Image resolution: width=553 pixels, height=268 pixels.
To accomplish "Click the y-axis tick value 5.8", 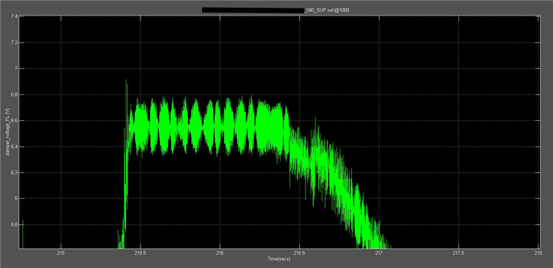I will coord(14,225).
